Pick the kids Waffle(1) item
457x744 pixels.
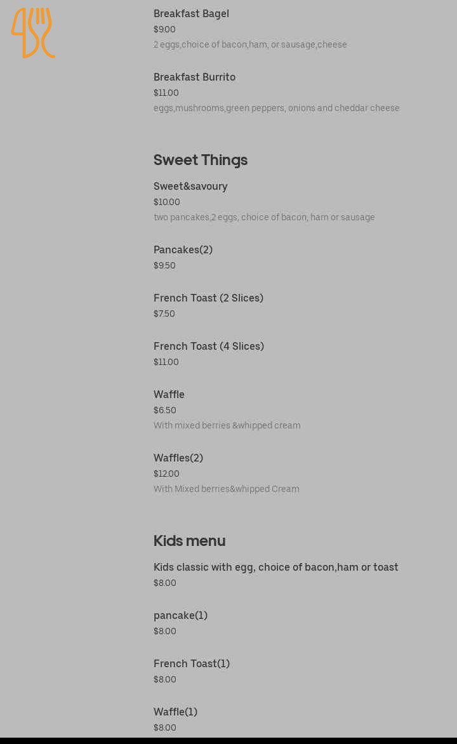click(175, 712)
